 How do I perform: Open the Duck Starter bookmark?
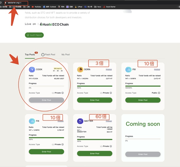(109, 7)
